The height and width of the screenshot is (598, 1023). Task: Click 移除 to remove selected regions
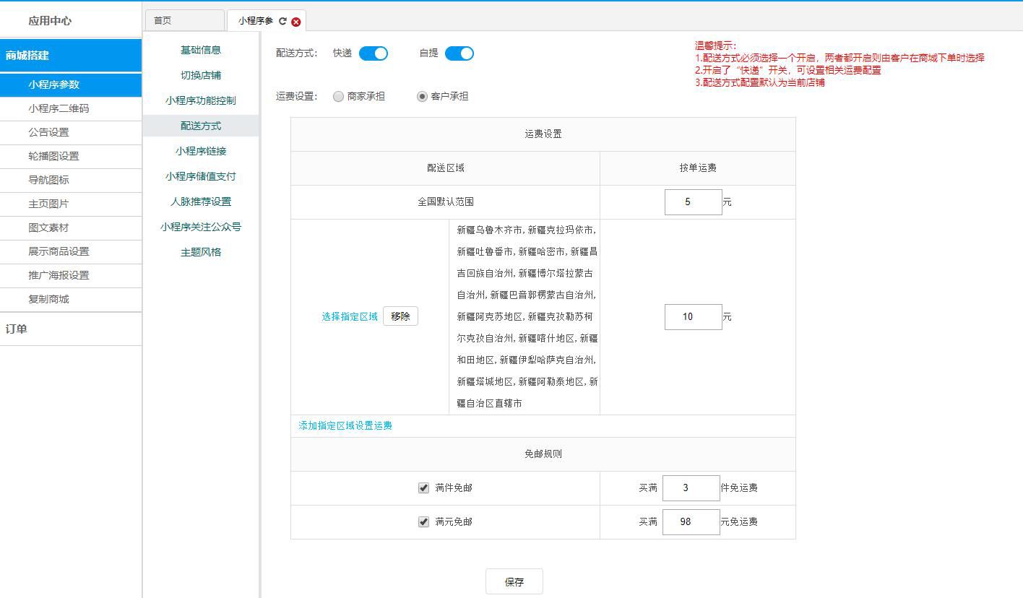(x=400, y=316)
